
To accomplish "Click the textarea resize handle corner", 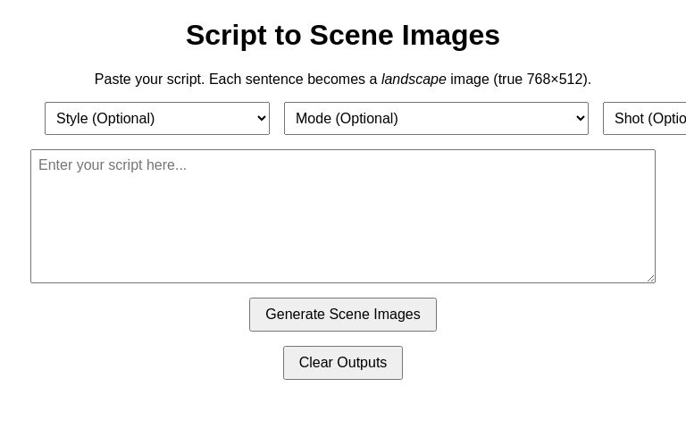I will click(650, 278).
